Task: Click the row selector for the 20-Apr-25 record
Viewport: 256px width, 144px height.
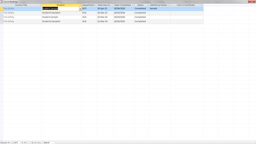Action: tap(2, 9)
